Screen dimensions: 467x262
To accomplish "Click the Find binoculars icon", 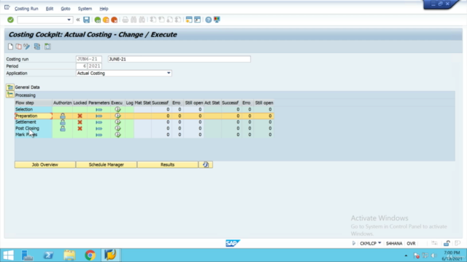I will coord(134,20).
